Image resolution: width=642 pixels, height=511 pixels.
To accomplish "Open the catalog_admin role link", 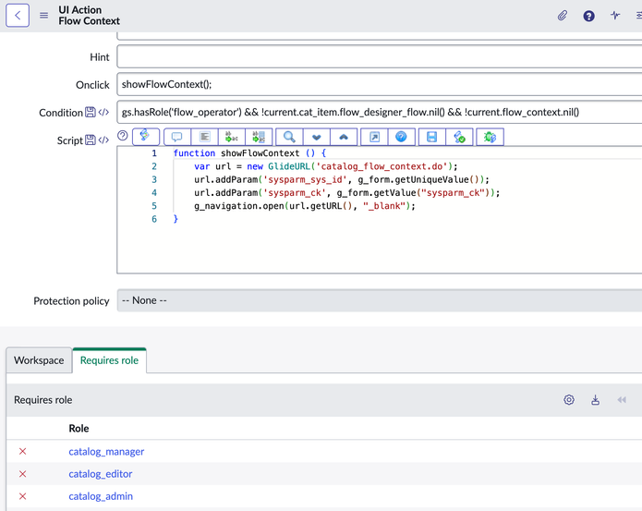I will click(x=101, y=496).
